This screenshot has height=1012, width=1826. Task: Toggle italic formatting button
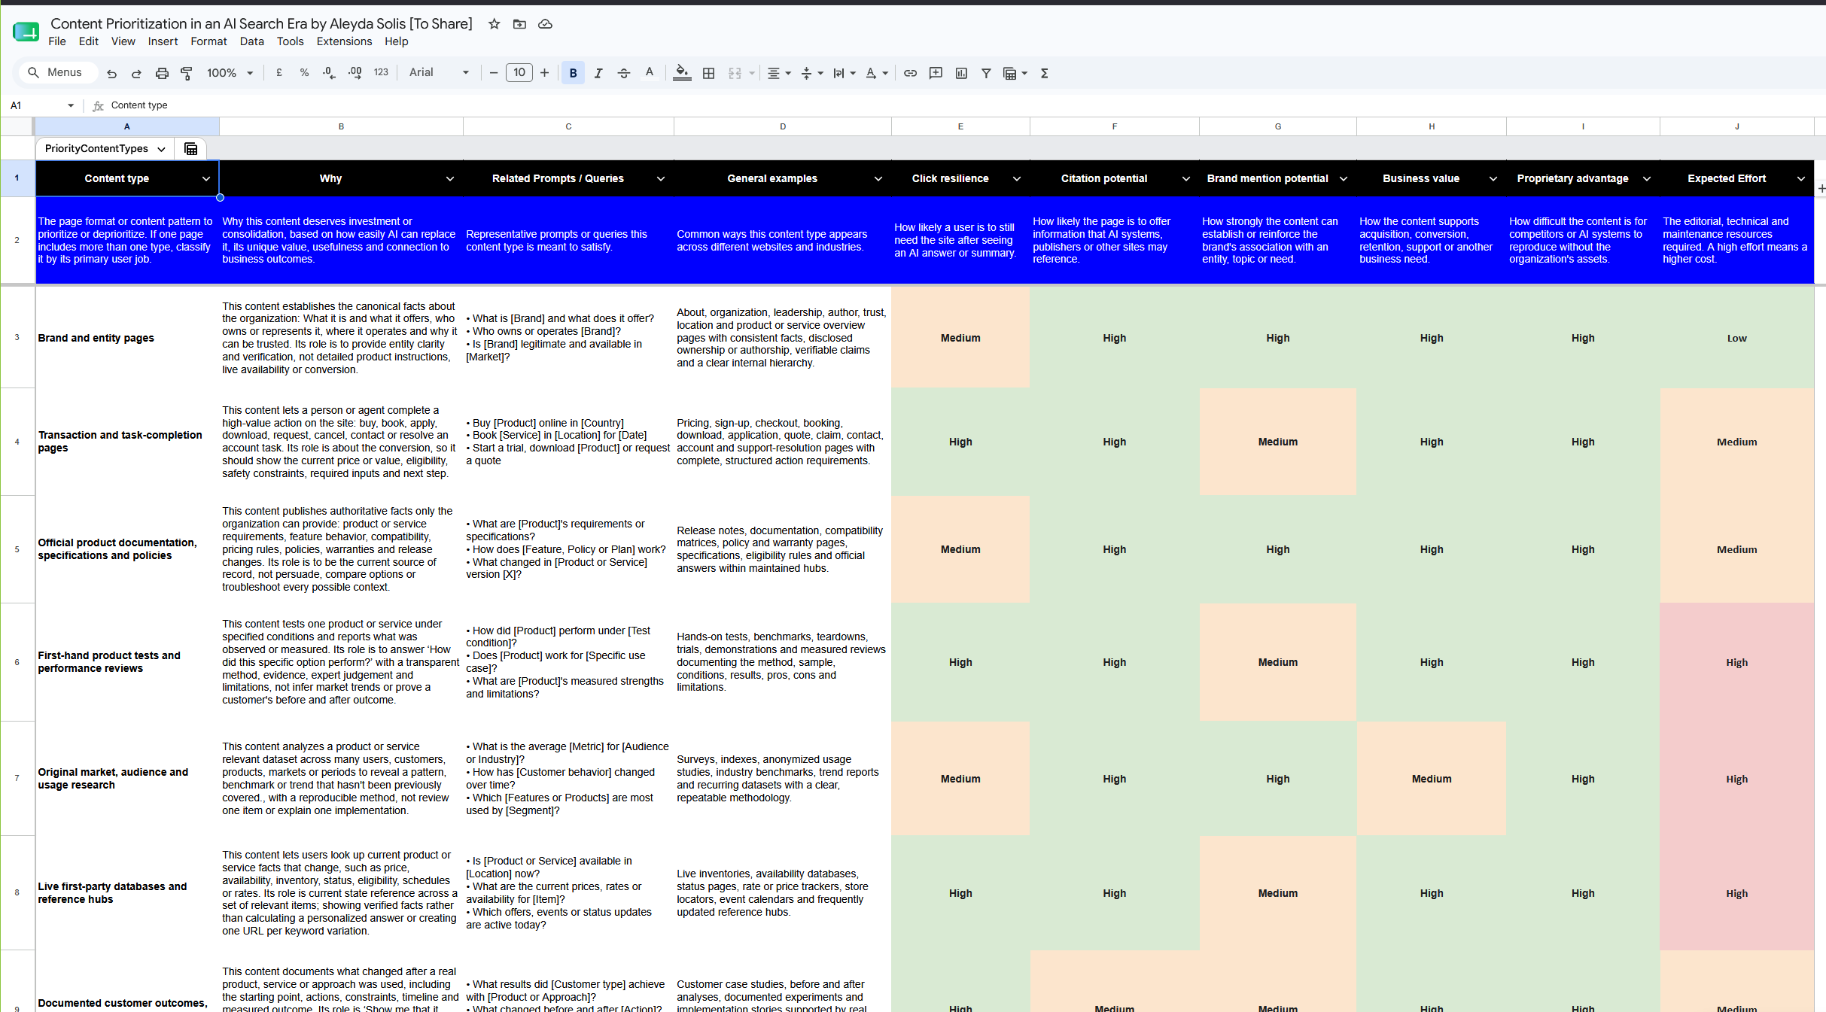click(598, 73)
